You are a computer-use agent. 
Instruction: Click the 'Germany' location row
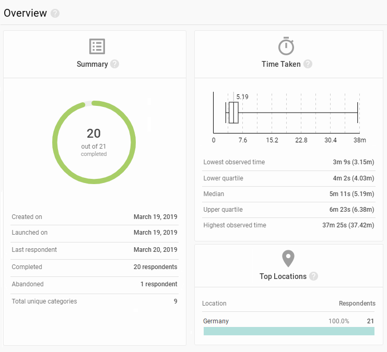[x=289, y=321]
